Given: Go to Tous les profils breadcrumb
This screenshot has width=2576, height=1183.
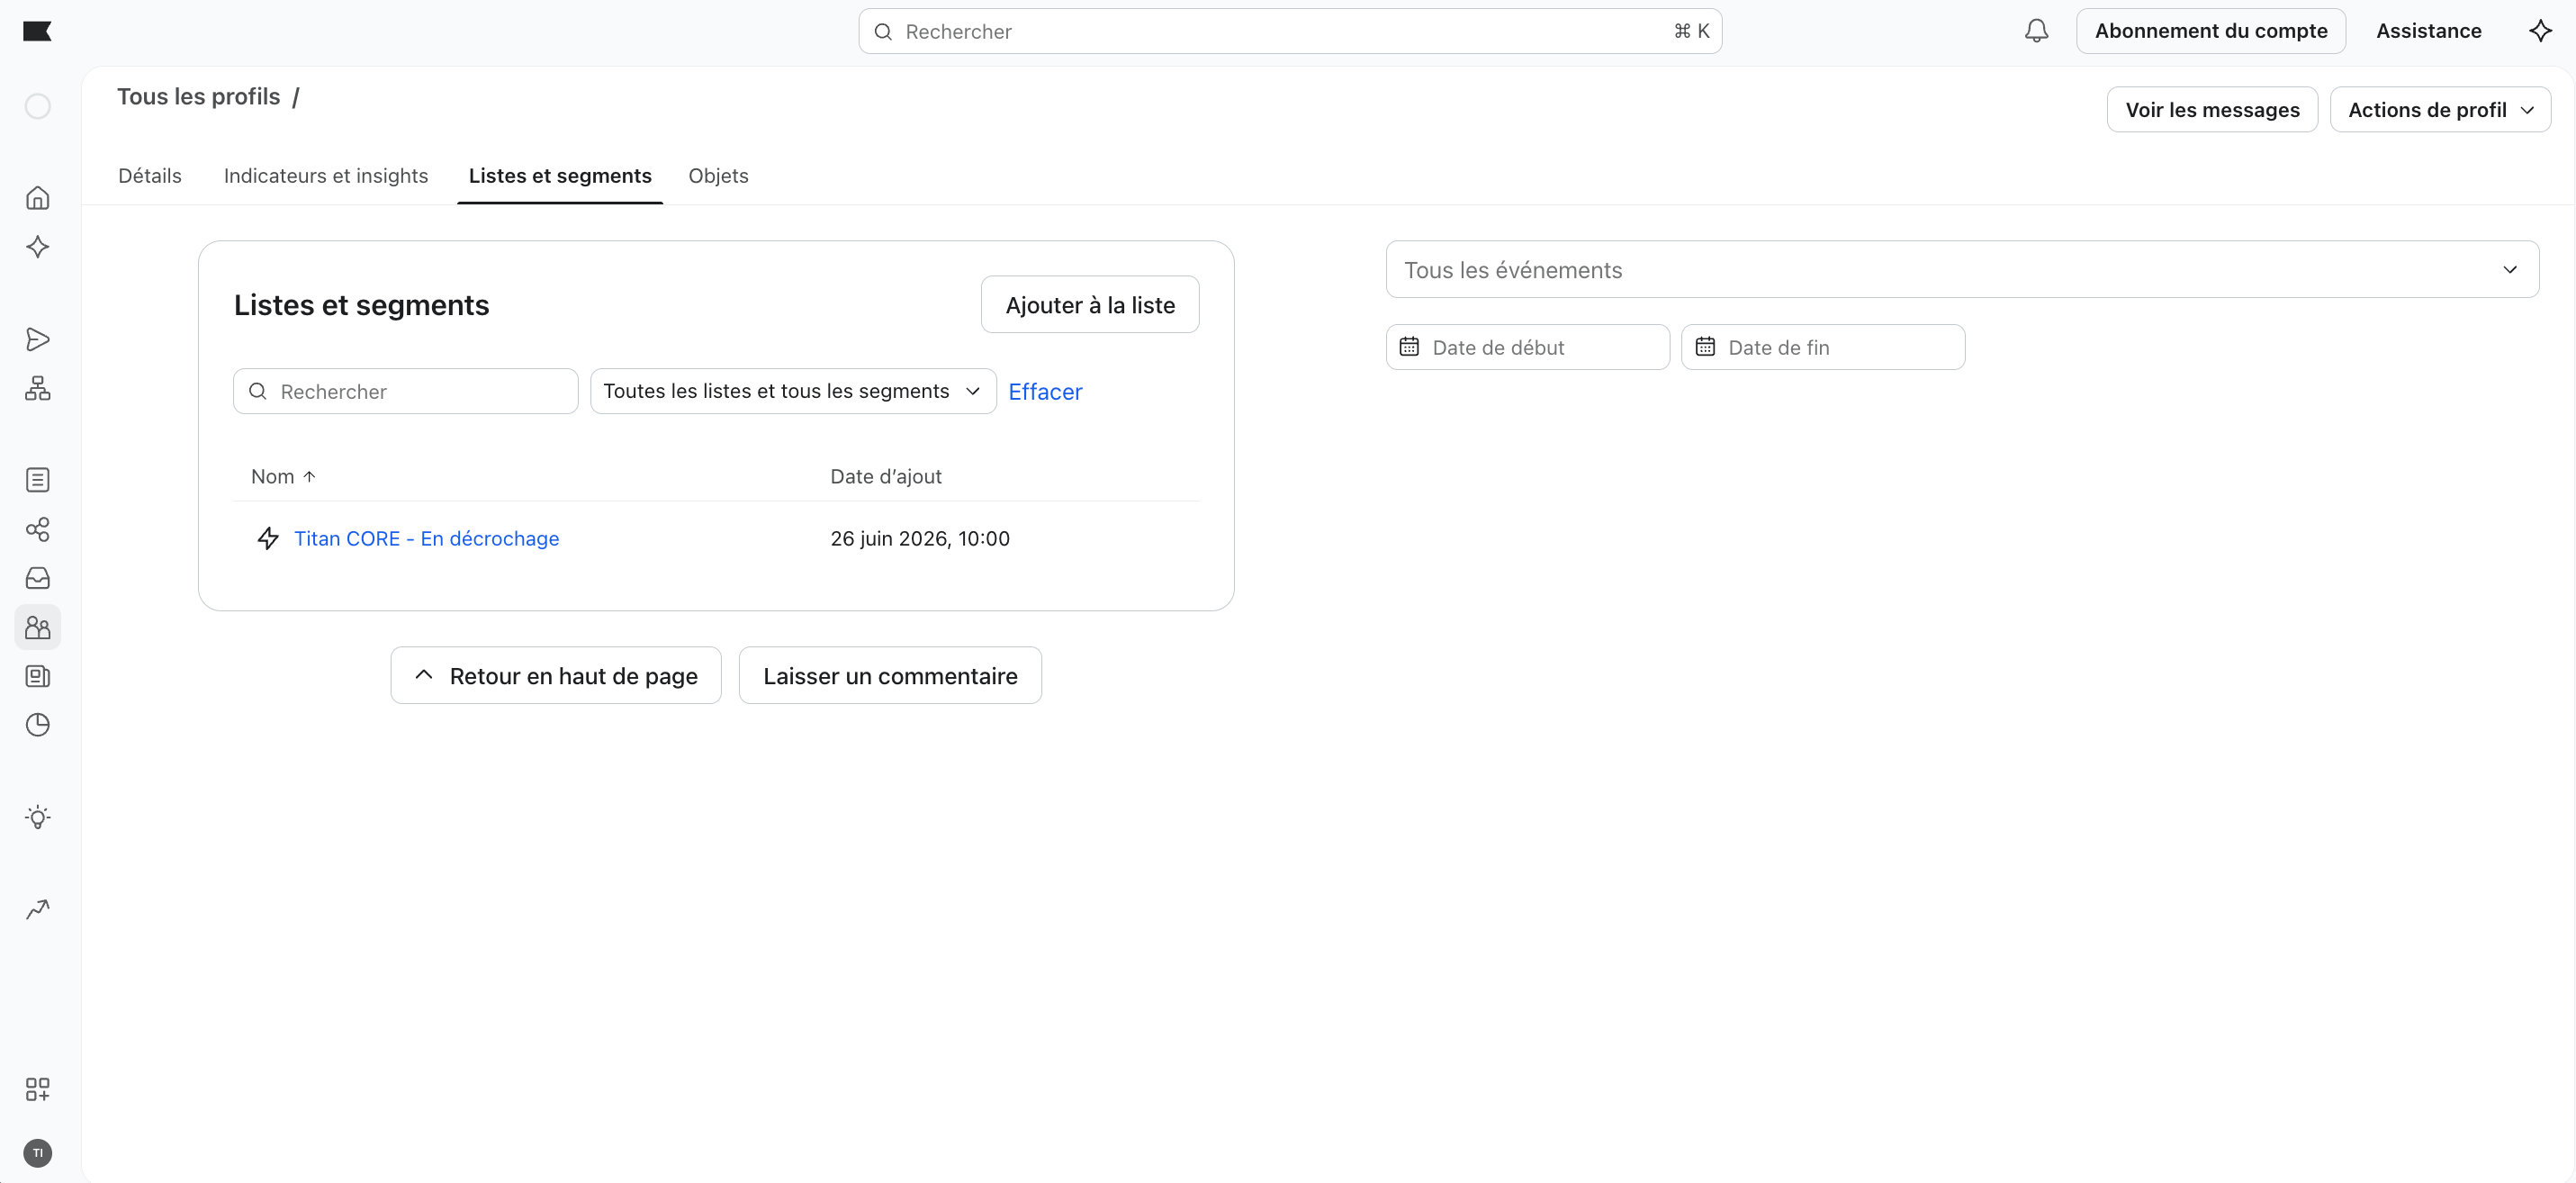Looking at the screenshot, I should click(199, 97).
